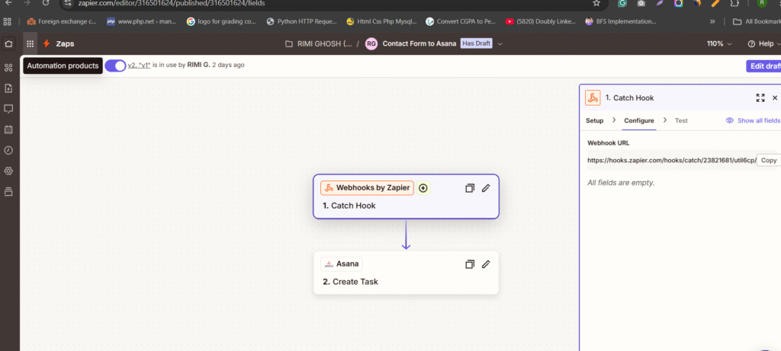781x351 pixels.
Task: Click the Asana app chip
Action: pos(342,264)
